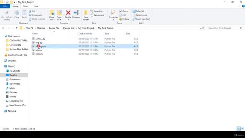Screen dimensions: 245x138
Task: Click Invert selection in ribbon
Action: [x=141, y=19]
